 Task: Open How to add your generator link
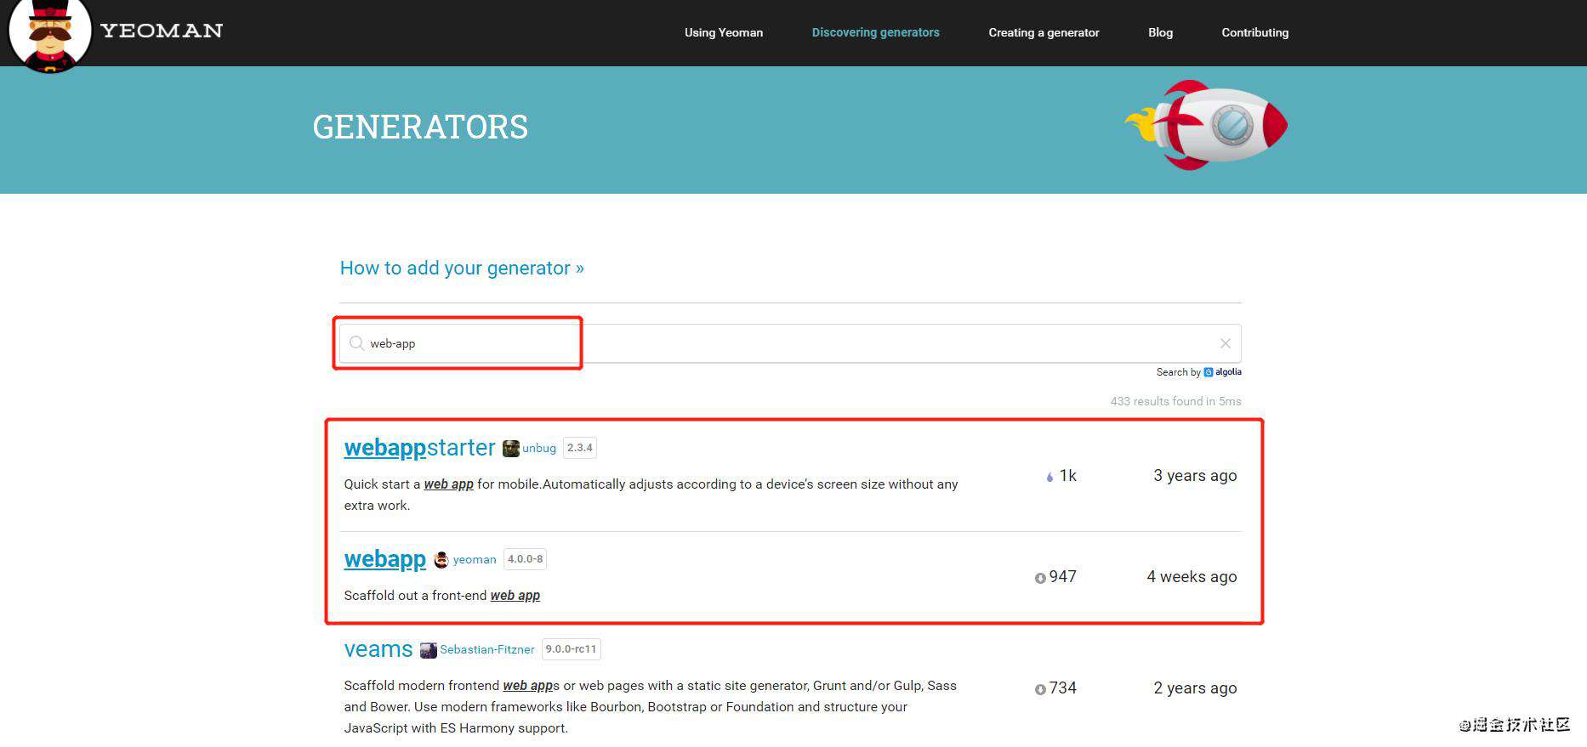[x=462, y=268]
